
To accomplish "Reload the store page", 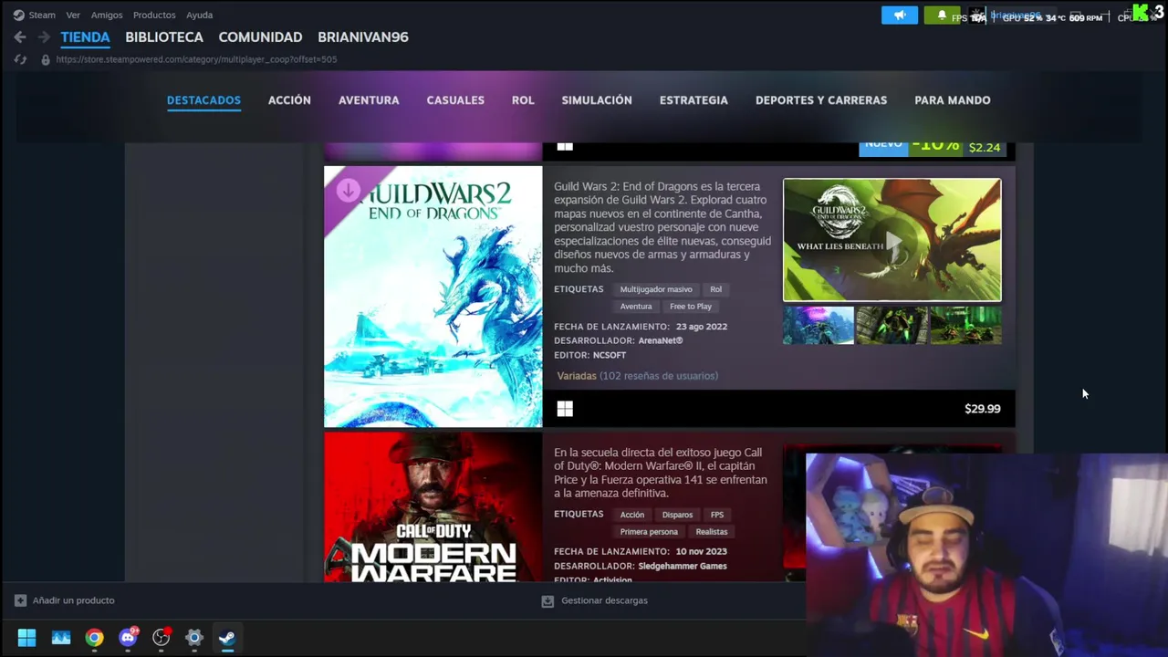I will click(20, 59).
